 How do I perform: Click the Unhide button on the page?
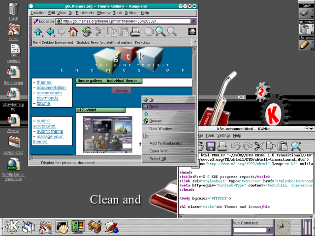(x=122, y=91)
